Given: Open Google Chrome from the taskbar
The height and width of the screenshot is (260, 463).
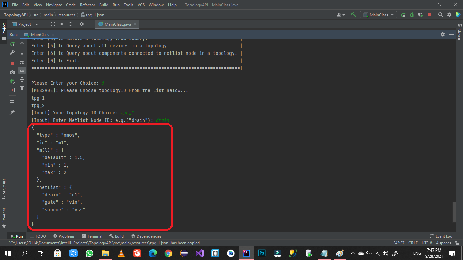Looking at the screenshot, I should tap(168, 253).
